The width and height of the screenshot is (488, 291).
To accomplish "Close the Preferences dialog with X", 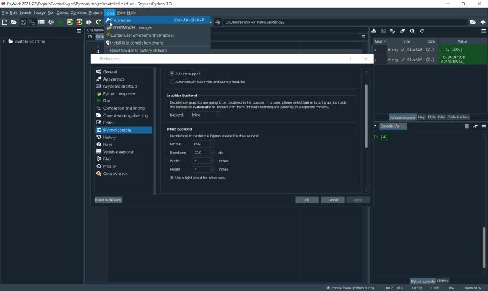I will 365,59.
